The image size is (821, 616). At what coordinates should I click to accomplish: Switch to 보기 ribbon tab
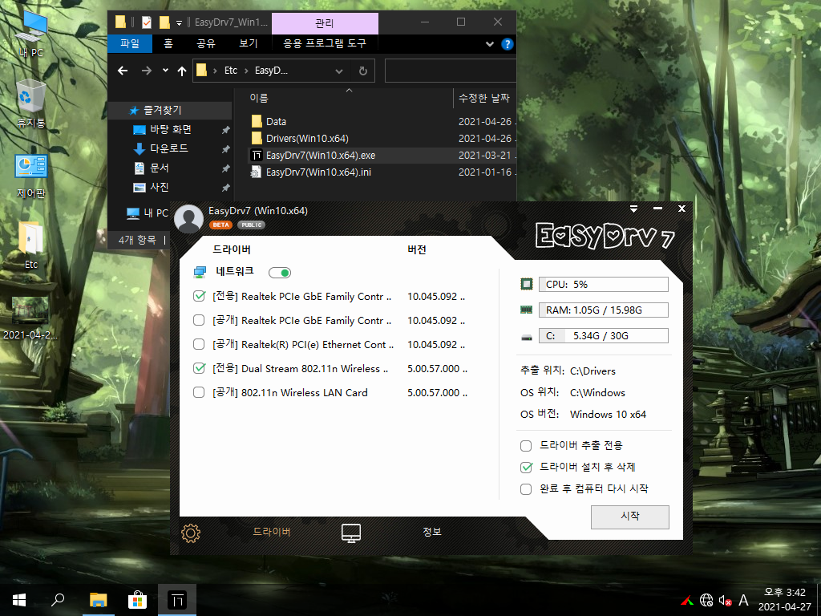click(x=249, y=43)
